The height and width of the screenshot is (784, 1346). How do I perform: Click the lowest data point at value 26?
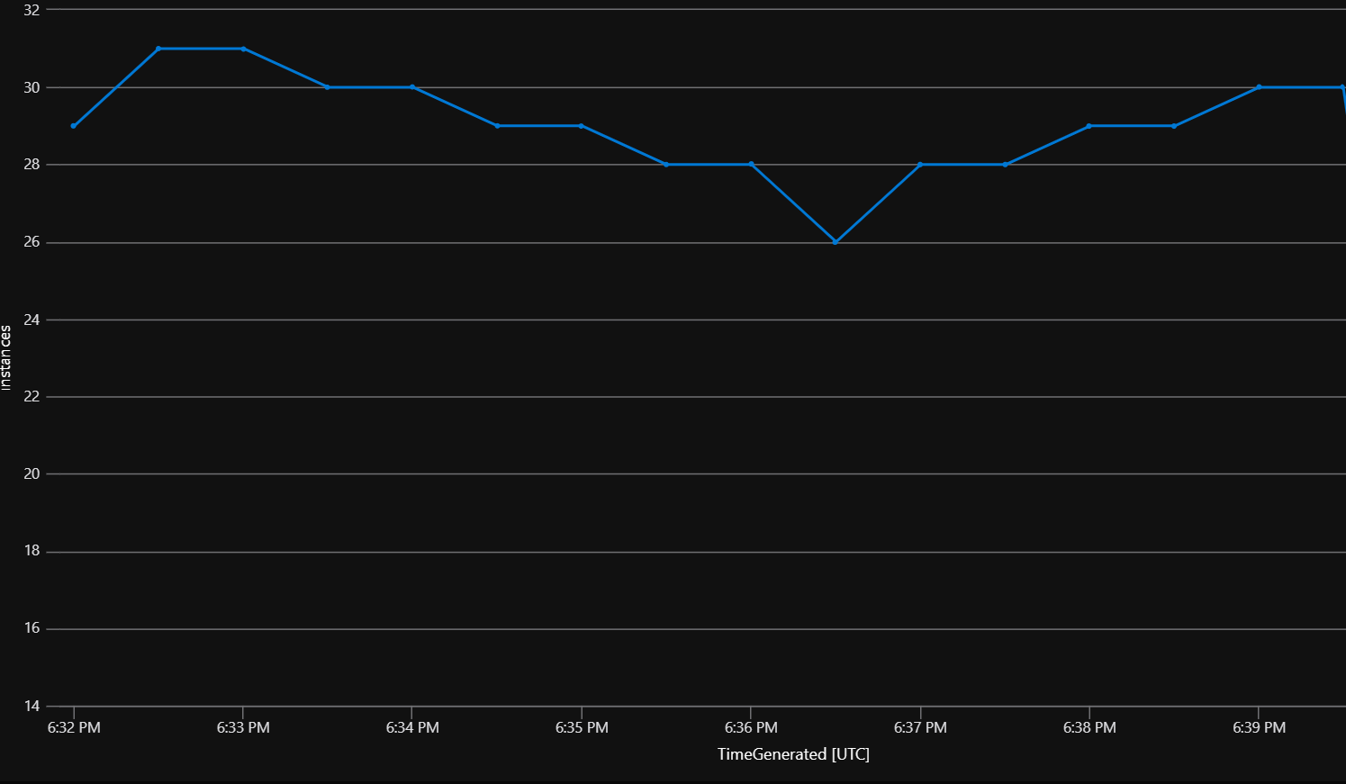click(x=836, y=242)
